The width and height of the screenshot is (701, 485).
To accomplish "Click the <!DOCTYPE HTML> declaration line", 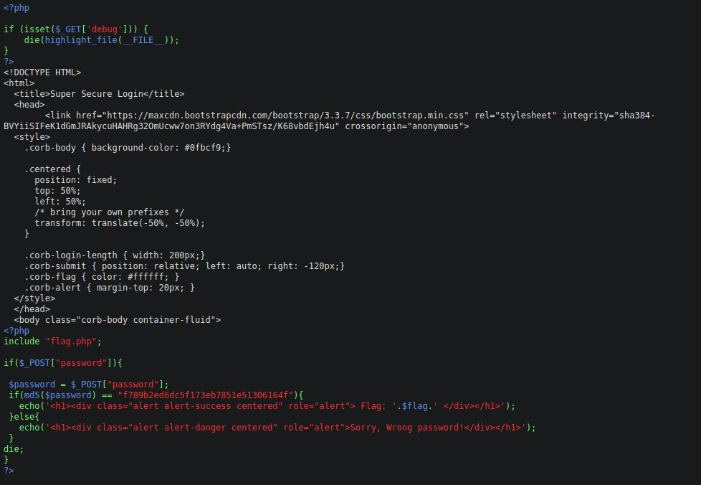I will pyautogui.click(x=42, y=72).
